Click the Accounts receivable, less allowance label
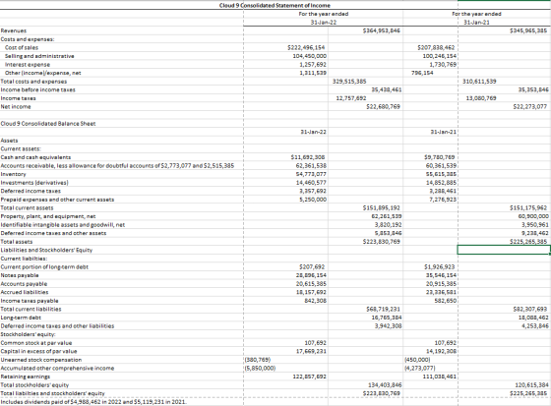Viewport: 551px width, 406px height. [x=117, y=166]
